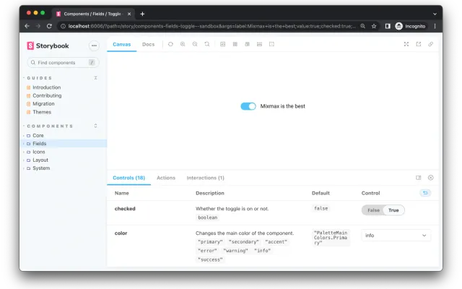
Task: Go forward in browser history
Action: (x=38, y=26)
